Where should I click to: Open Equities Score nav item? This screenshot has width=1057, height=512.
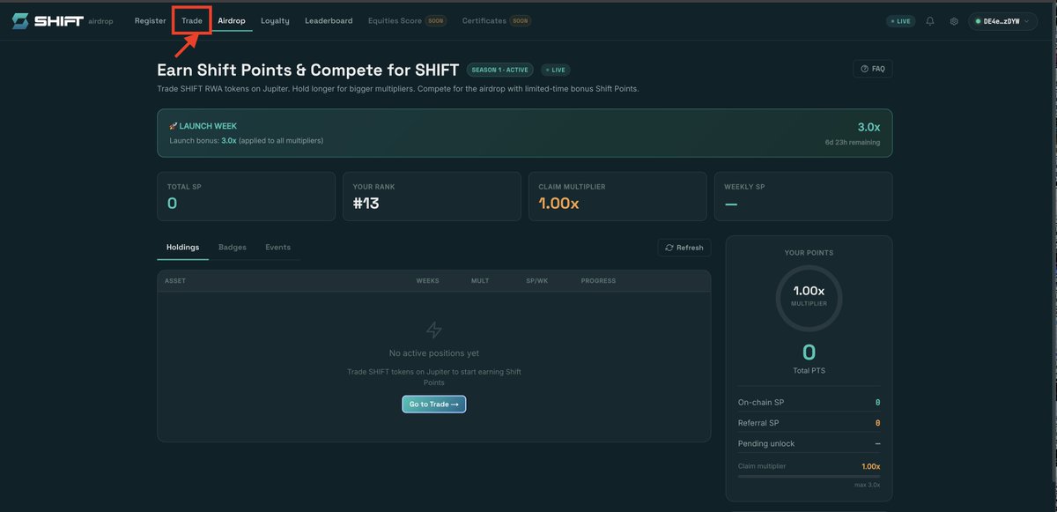[407, 21]
